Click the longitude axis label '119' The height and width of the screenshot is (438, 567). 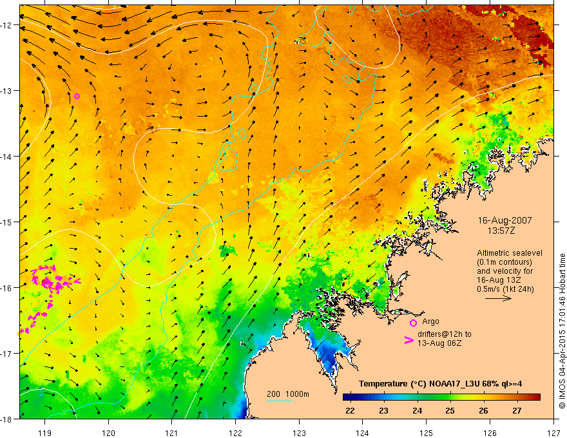tap(45, 433)
